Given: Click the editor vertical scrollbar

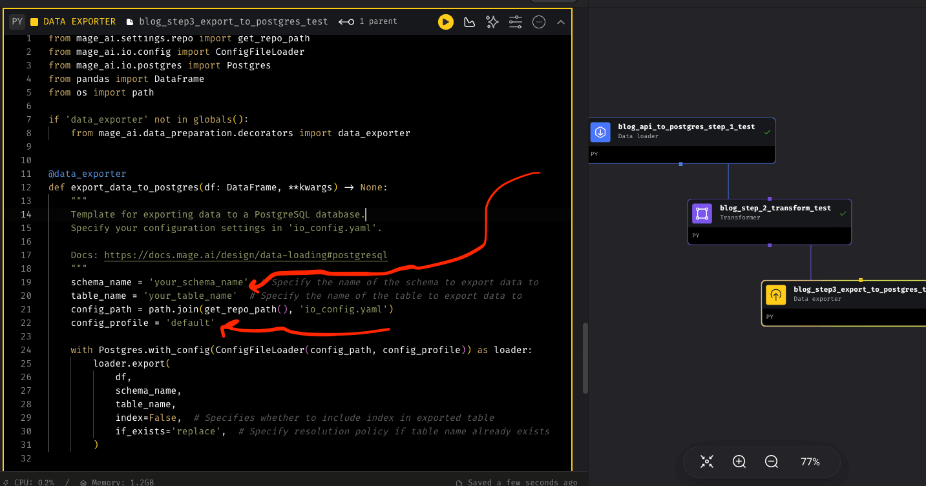Looking at the screenshot, I should [585, 358].
